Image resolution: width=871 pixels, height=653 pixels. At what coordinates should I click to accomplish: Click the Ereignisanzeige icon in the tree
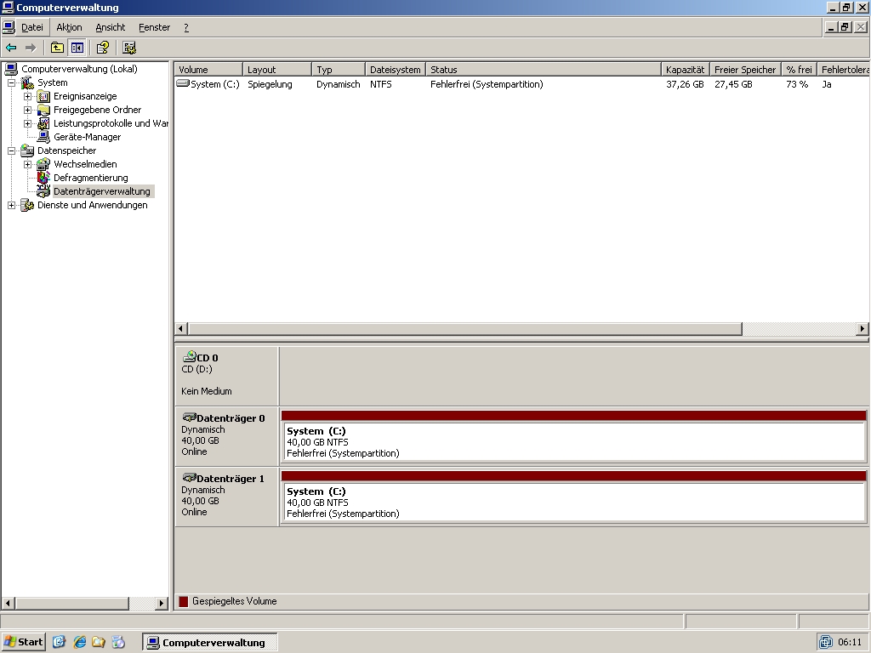click(x=44, y=96)
